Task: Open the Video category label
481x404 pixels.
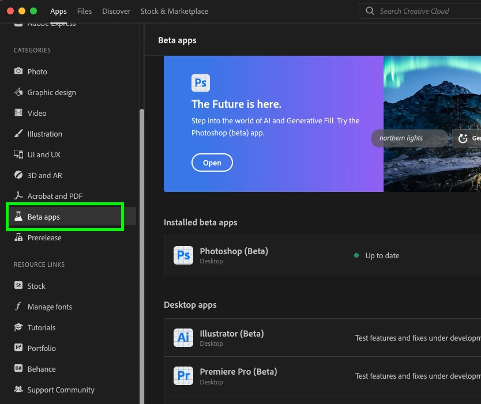Action: (x=37, y=113)
